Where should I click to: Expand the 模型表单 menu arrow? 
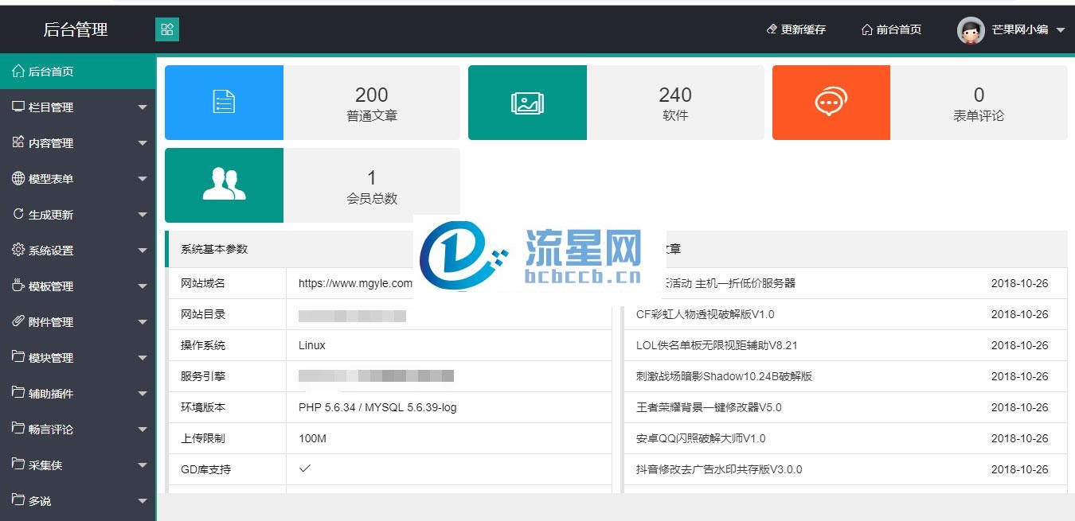click(x=143, y=179)
